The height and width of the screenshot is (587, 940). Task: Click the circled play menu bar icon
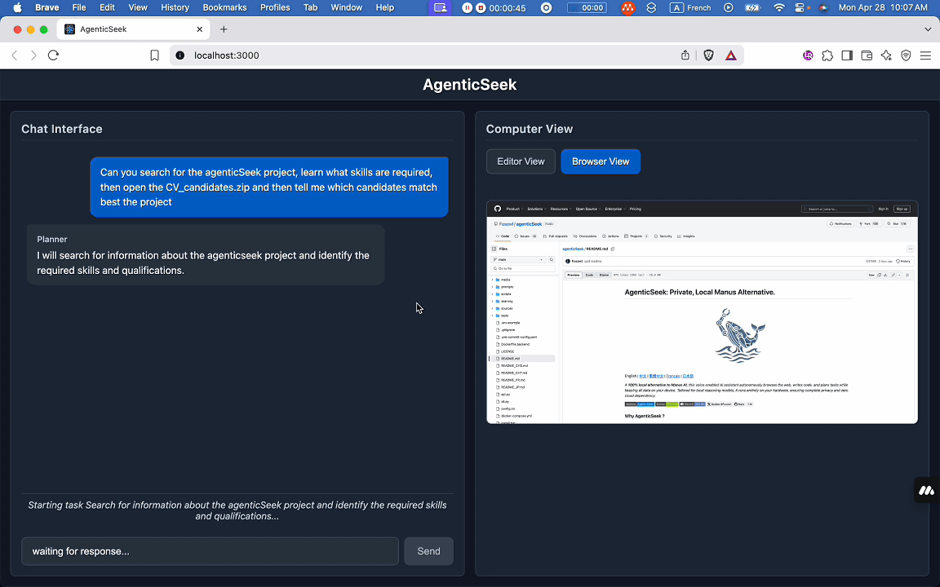tap(729, 8)
